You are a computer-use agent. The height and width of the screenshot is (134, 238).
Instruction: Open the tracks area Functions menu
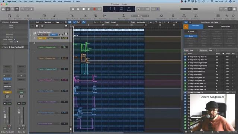(x=48, y=22)
